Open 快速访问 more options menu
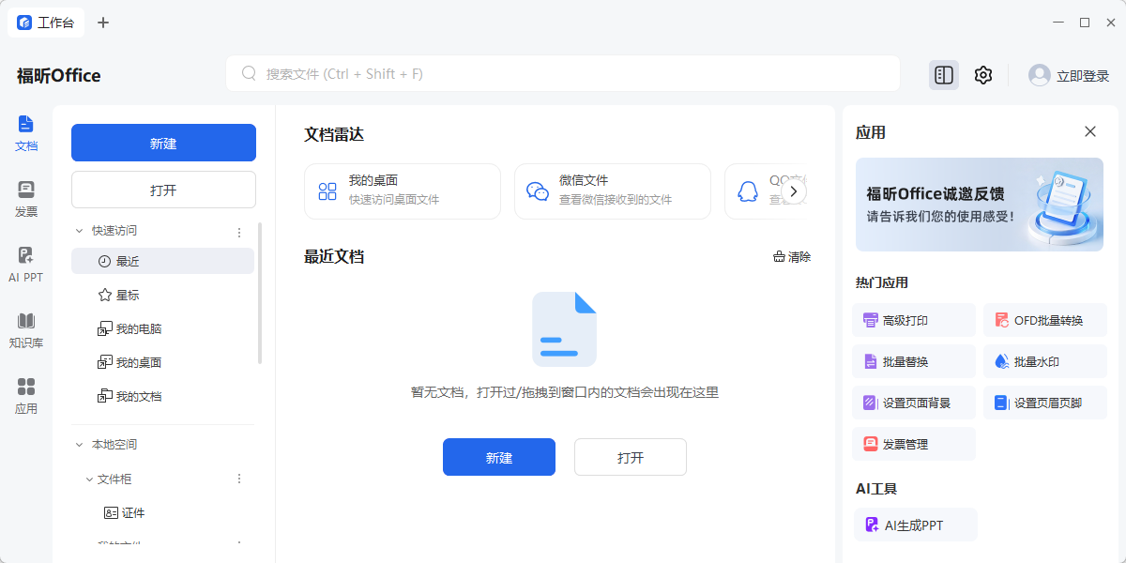Screen dimensions: 1126x563 [239, 232]
